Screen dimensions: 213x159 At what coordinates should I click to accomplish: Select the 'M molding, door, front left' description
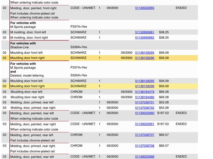tap(30, 32)
